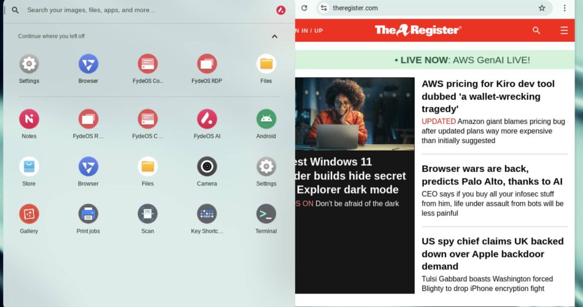
Task: Read the Browser wars are back article
Action: [x=492, y=175]
